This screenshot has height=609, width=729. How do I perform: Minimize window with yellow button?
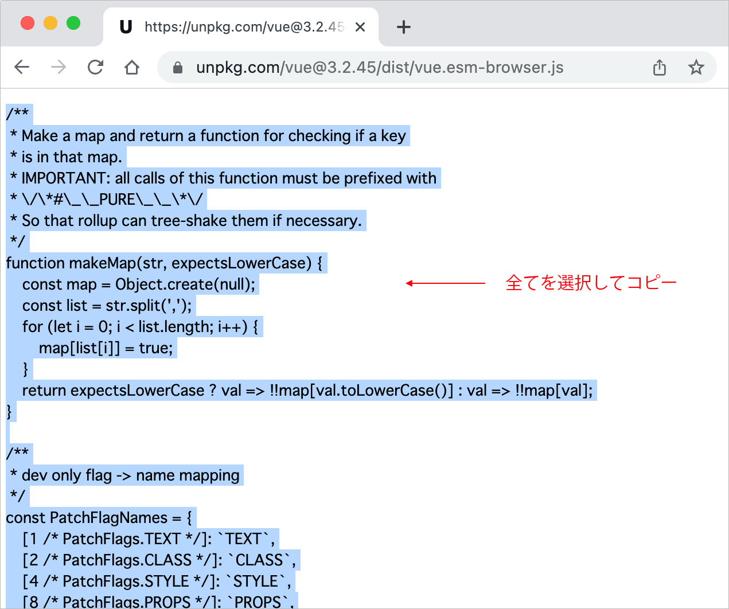pyautogui.click(x=50, y=23)
